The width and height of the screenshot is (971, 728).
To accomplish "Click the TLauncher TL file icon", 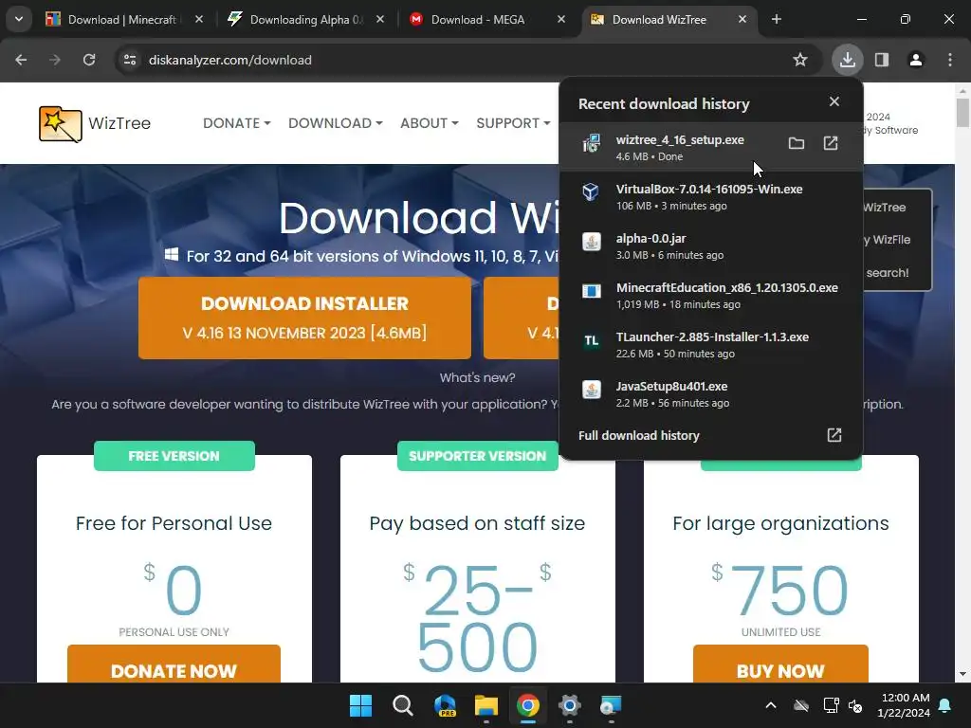I will pos(592,340).
